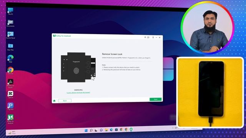The height and width of the screenshot is (138, 246).
Task: Open the user account icon in 4uKey title bar
Action: (145, 37)
